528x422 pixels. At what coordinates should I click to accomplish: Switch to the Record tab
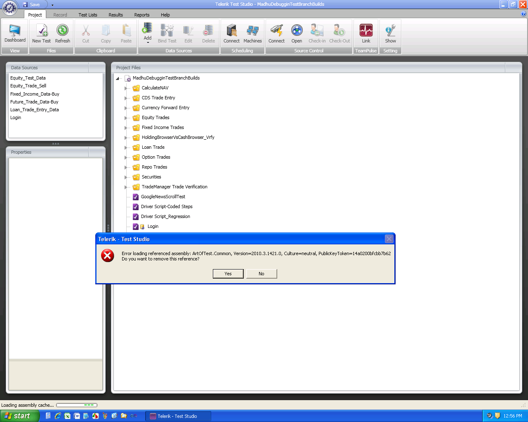tap(60, 15)
